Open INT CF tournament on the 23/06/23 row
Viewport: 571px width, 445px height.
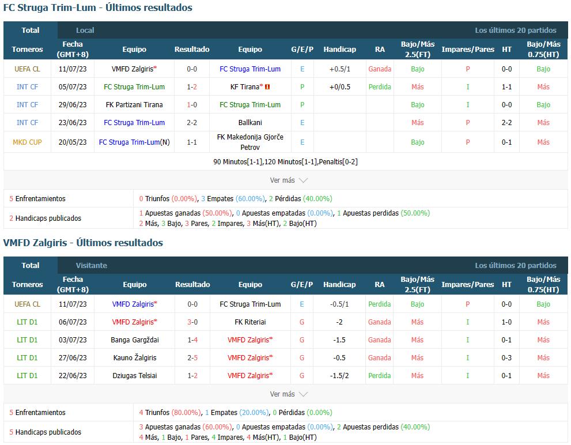click(27, 122)
